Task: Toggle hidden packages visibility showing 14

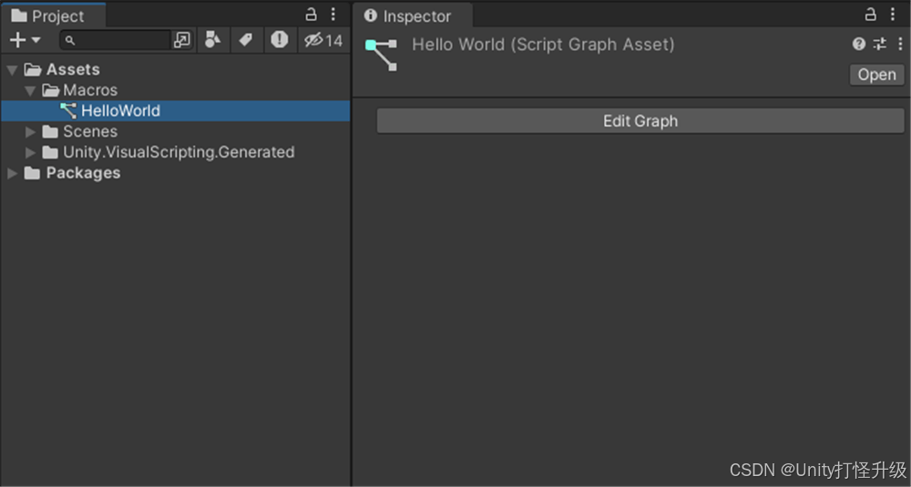Action: click(323, 40)
